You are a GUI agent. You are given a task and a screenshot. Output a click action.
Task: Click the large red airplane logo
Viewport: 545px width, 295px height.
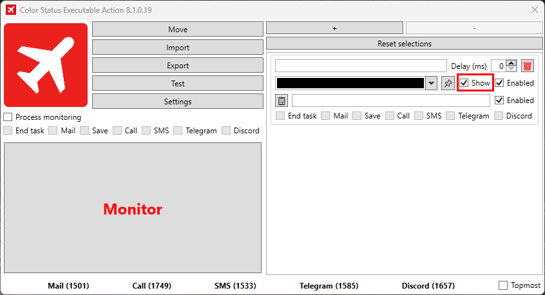(46, 65)
